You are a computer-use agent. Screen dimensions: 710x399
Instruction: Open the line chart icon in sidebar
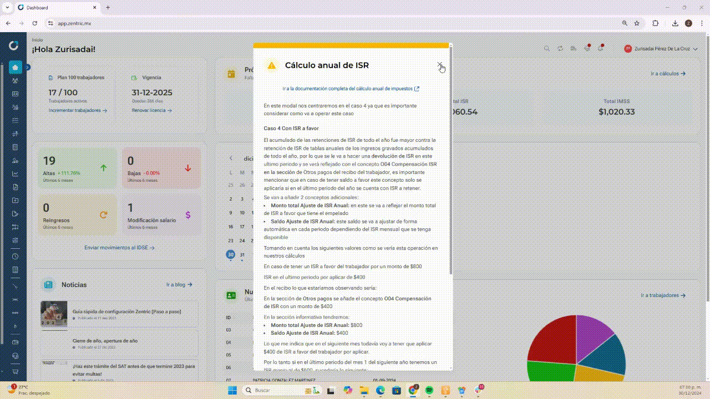15,174
